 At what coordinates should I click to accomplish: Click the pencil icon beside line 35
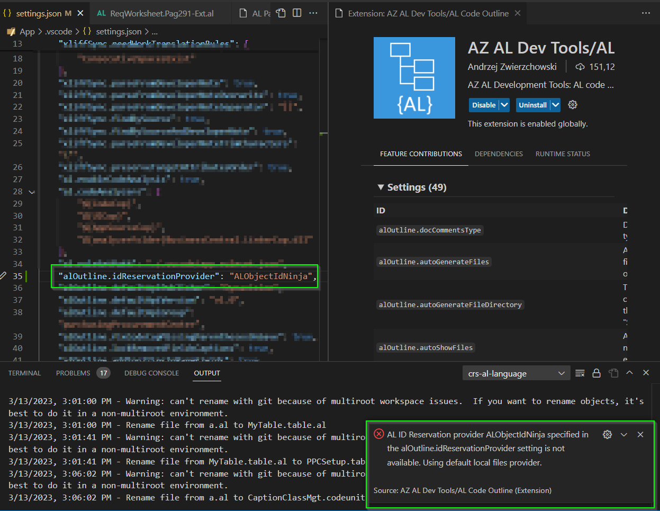[4, 276]
